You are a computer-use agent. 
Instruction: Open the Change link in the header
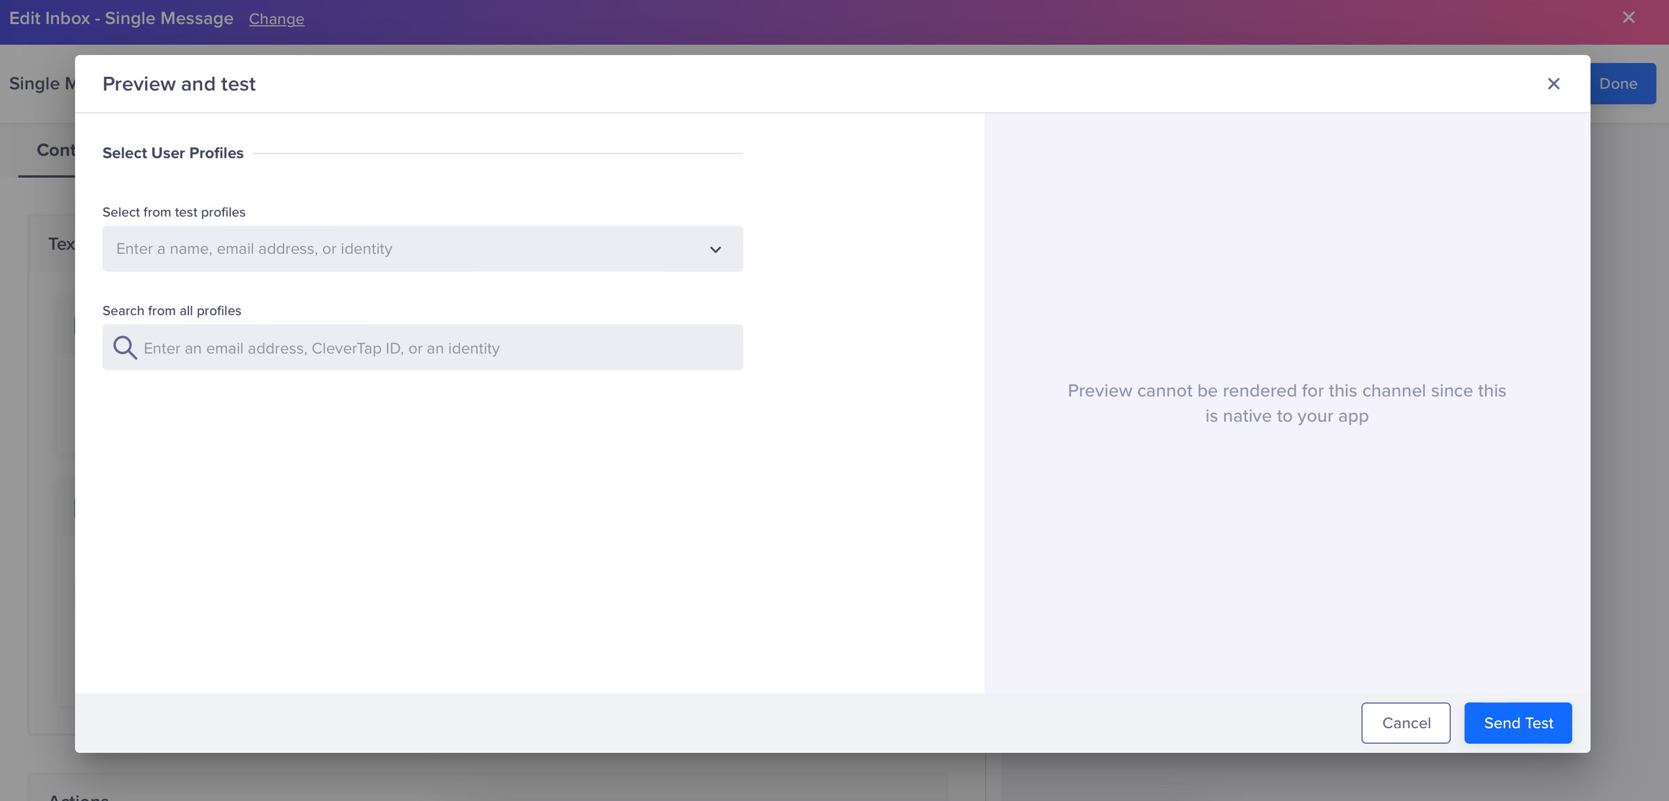click(x=276, y=19)
